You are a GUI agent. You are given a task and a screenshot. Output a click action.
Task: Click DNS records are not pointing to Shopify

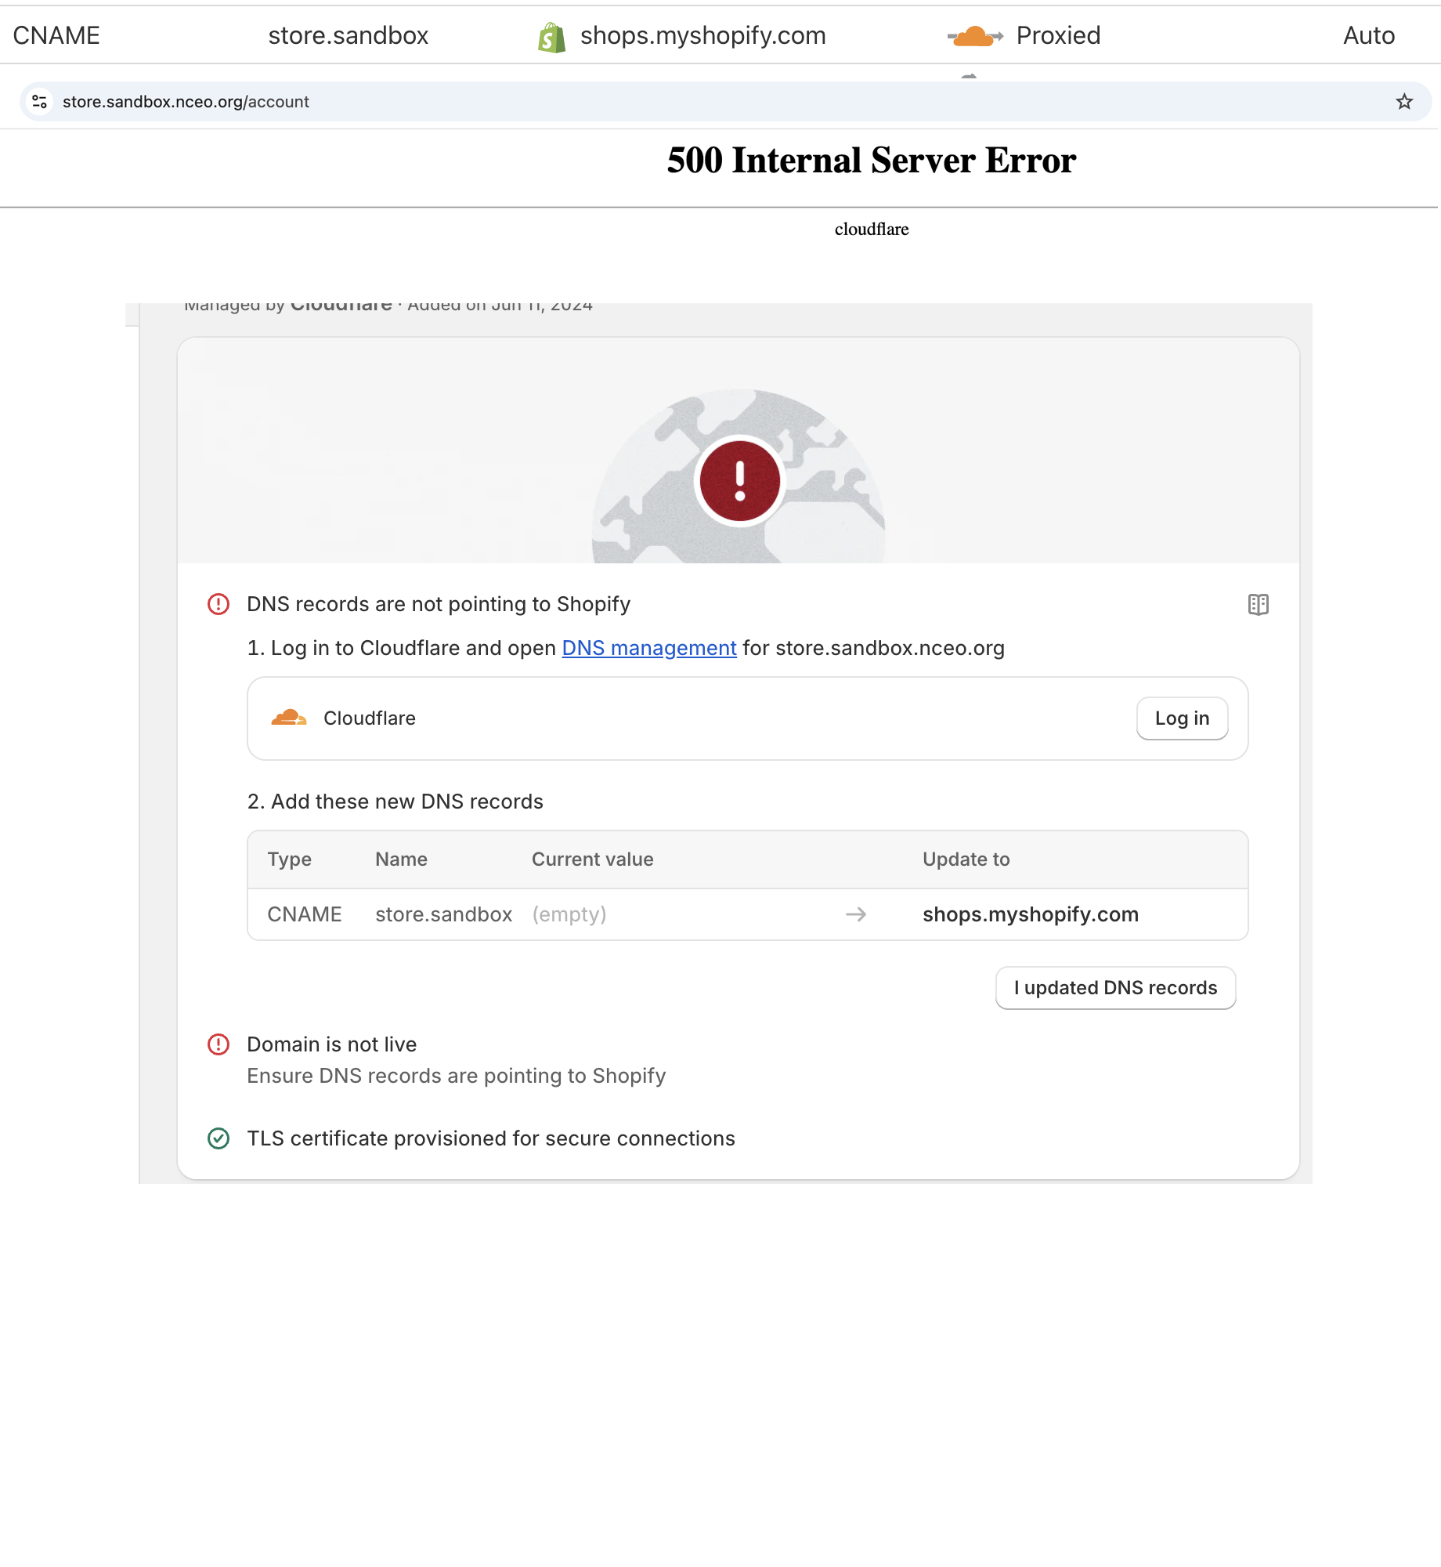pyautogui.click(x=439, y=604)
